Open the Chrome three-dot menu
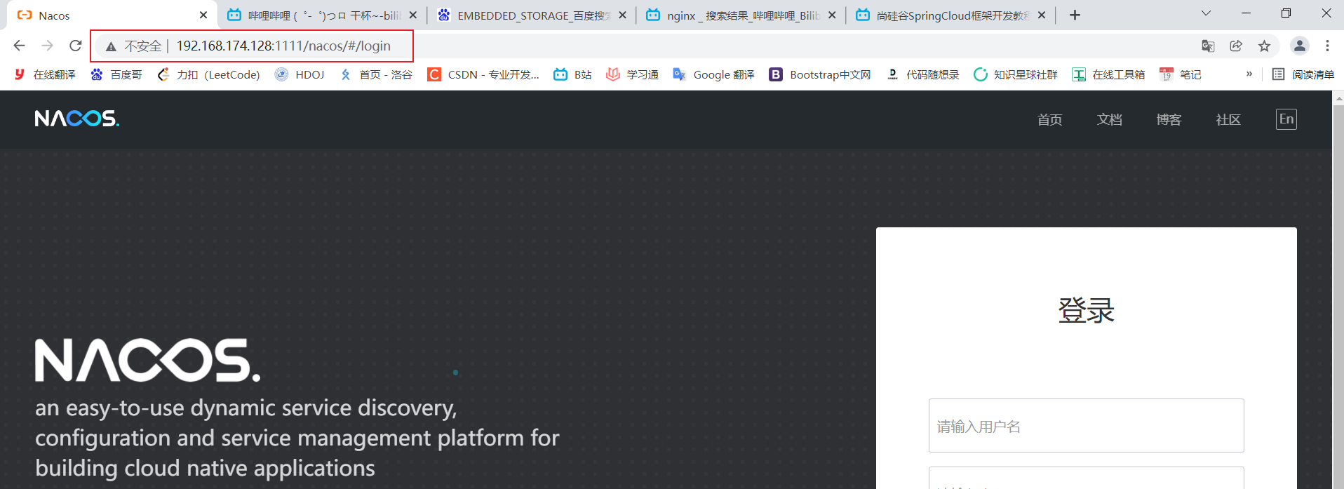1344x489 pixels. tap(1327, 46)
